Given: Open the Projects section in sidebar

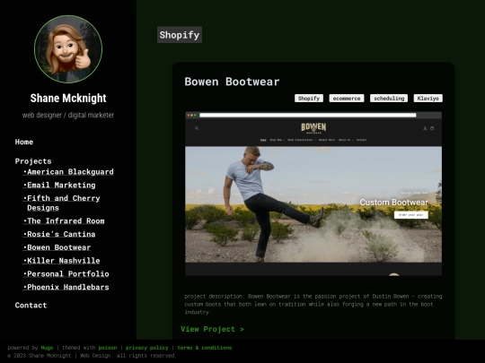Looking at the screenshot, I should (33, 161).
